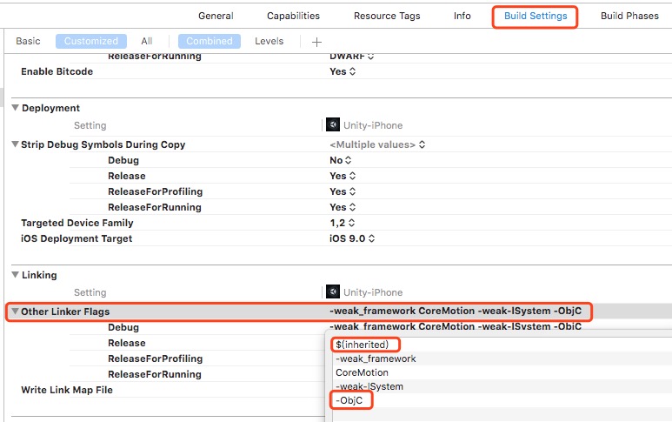Change ReleaseForProfiling Yes under Strip Debug Symbols
672x422 pixels.
(x=343, y=191)
